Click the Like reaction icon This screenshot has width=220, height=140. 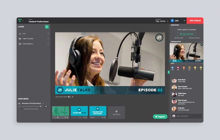click(x=172, y=68)
